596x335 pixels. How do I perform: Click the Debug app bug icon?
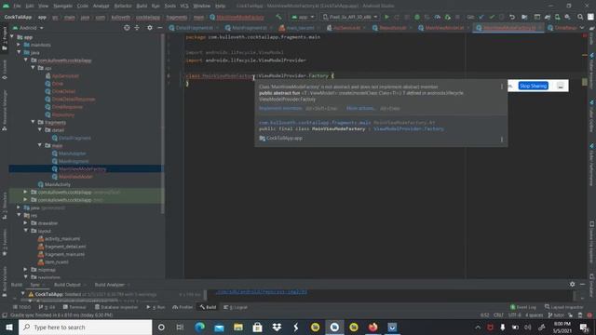417,17
